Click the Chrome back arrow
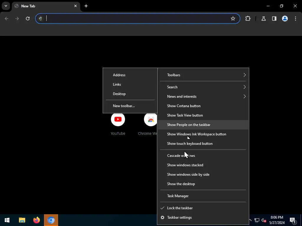The width and height of the screenshot is (302, 226). coord(6,19)
